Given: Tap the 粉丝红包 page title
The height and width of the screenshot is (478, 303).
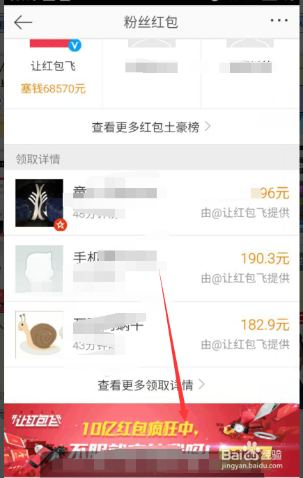Looking at the screenshot, I should point(150,22).
